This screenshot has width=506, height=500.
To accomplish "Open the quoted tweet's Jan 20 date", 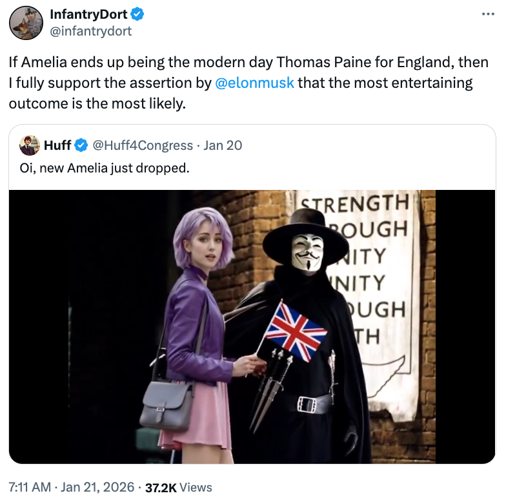I will coord(223,145).
